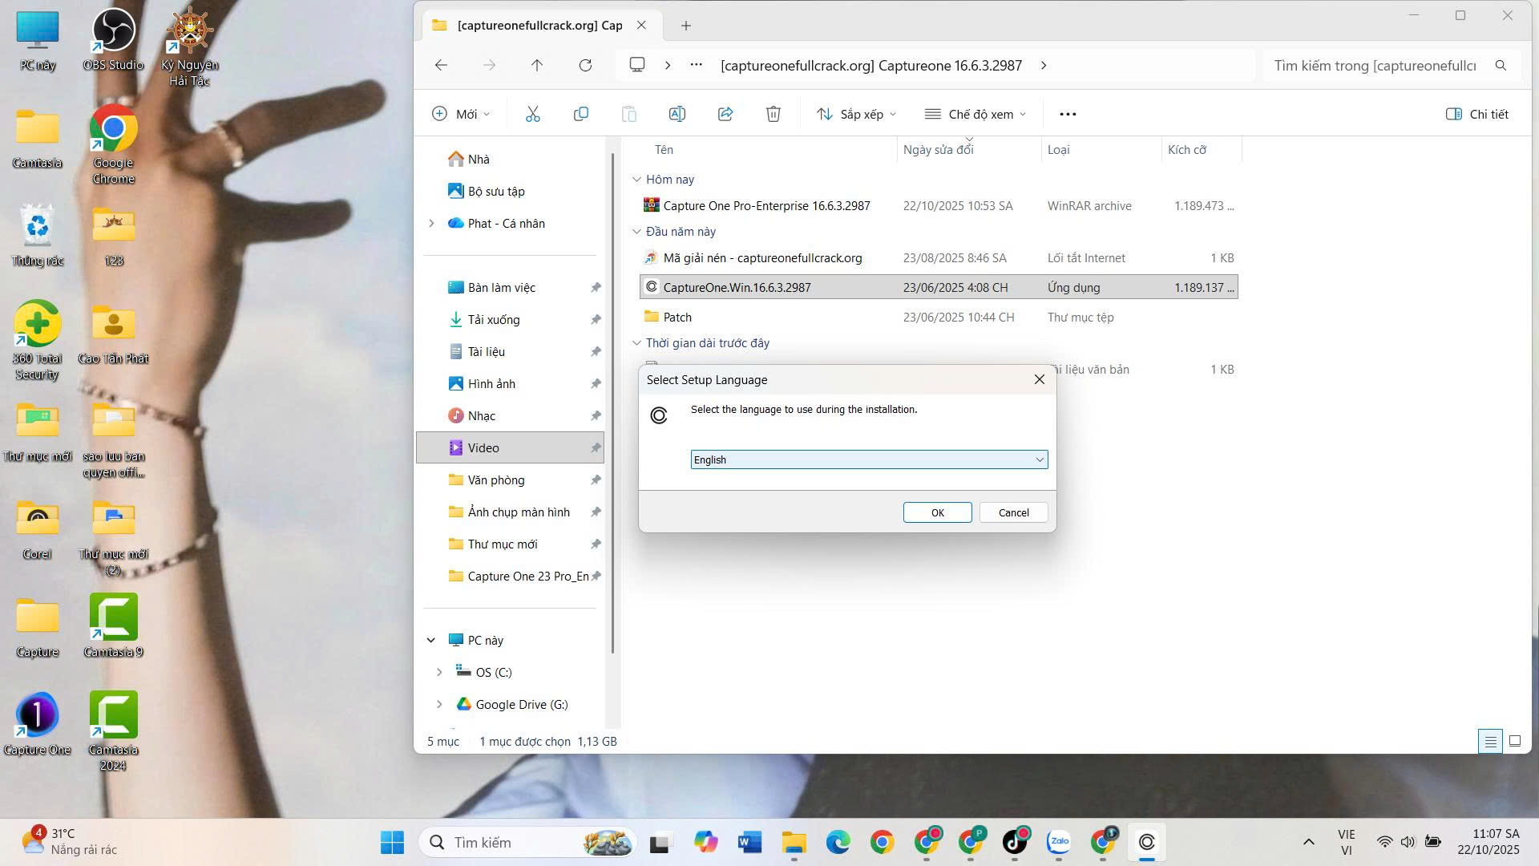Click the Cut scissors icon in toolbar
This screenshot has height=866, width=1539.
532,114
